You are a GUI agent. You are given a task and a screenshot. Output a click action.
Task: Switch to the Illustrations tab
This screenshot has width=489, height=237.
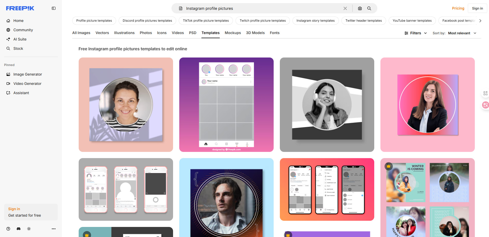coord(124,33)
